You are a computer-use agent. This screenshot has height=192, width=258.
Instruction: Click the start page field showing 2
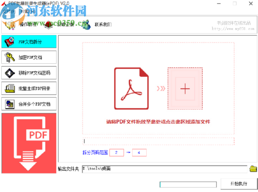[x=117, y=153]
